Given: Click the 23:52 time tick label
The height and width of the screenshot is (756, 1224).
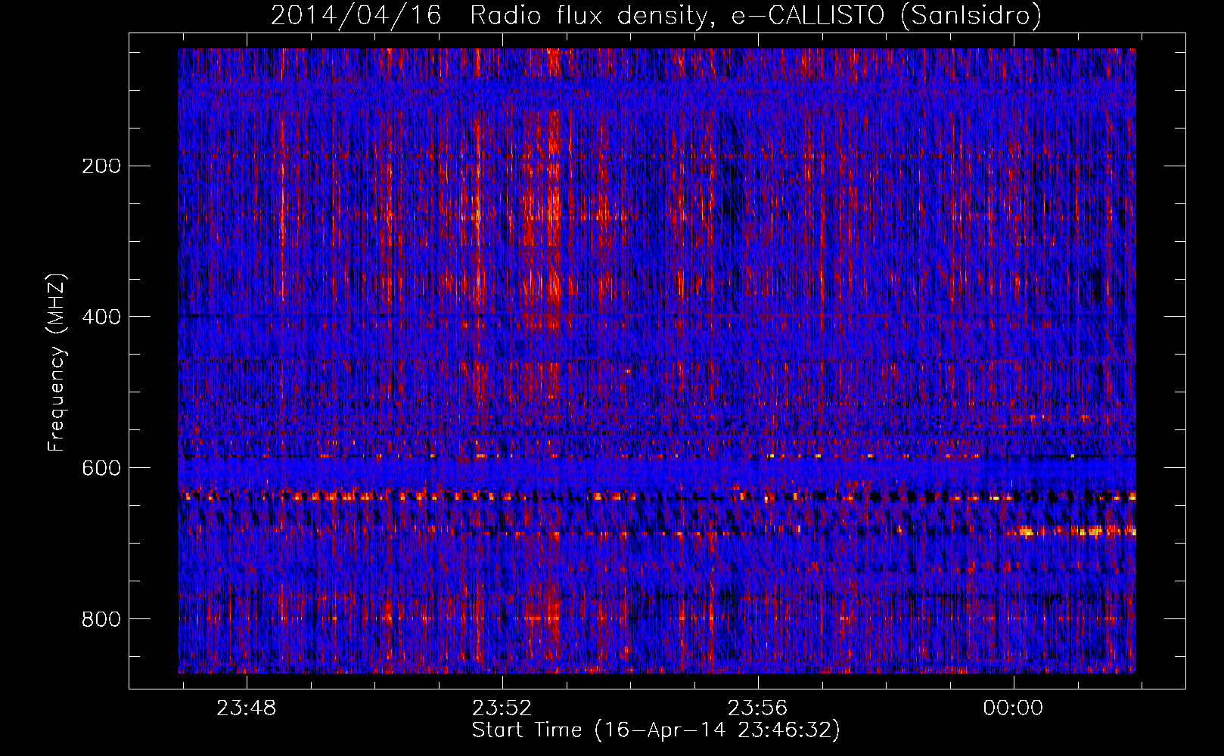Looking at the screenshot, I should point(502,708).
